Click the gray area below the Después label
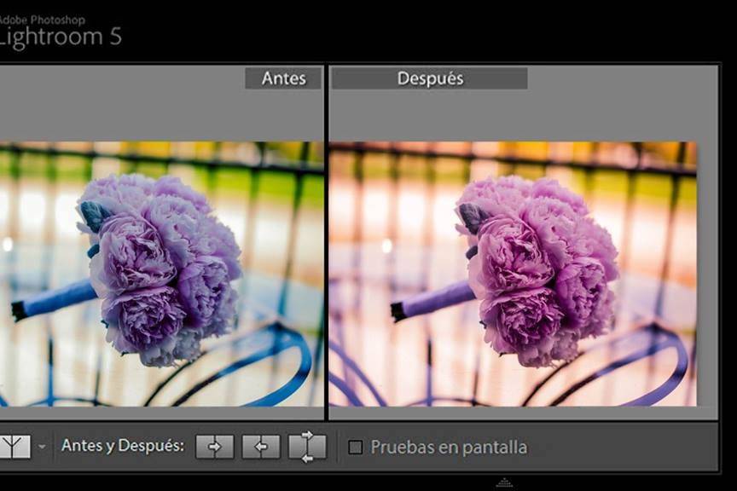The image size is (737, 491). point(523,115)
